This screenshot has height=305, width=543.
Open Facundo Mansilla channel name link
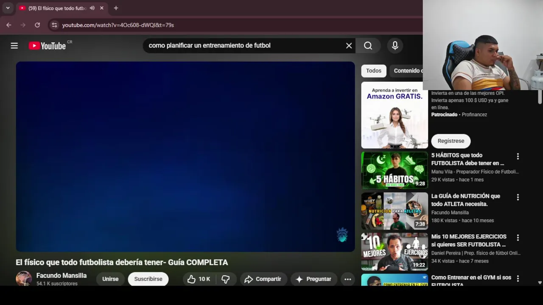(x=62, y=275)
